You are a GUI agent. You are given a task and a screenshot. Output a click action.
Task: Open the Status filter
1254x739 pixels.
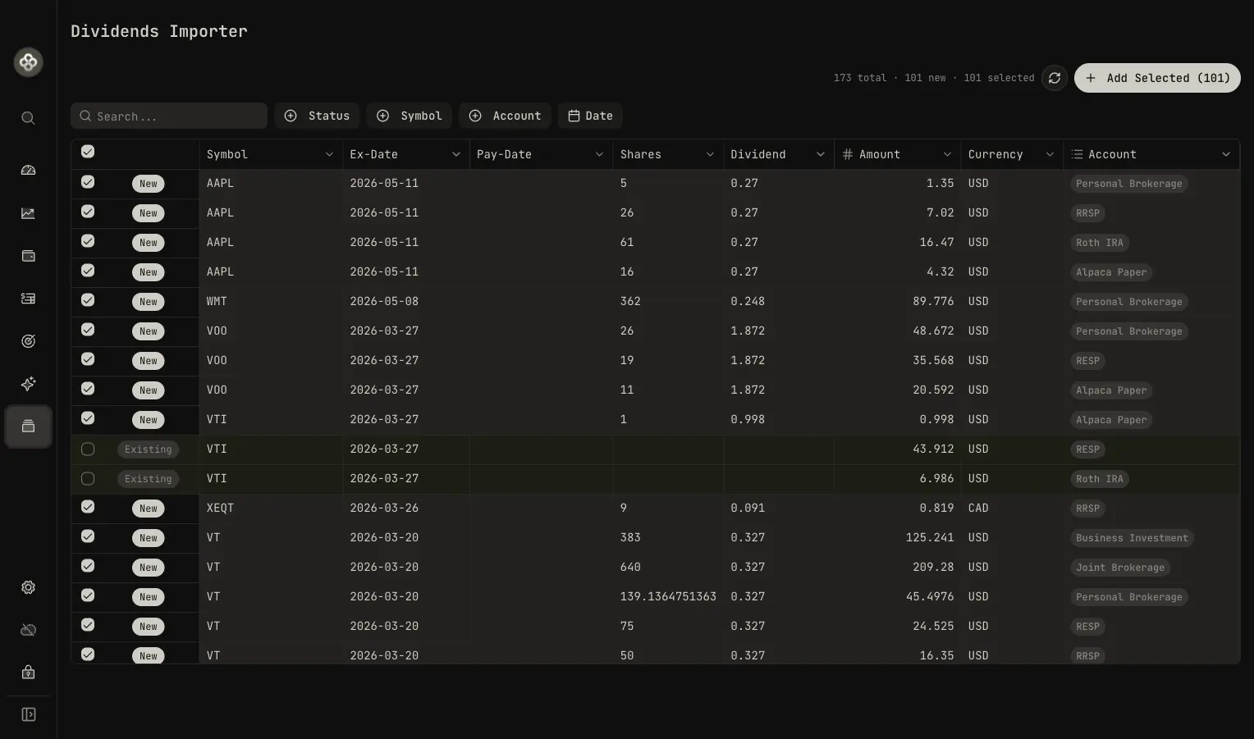tap(317, 116)
